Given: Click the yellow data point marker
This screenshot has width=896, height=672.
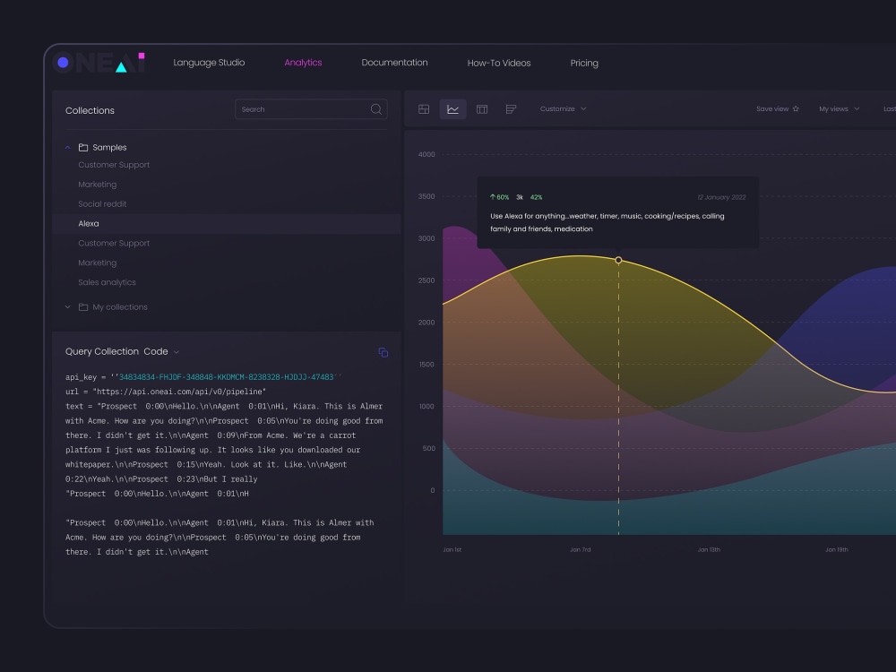Looking at the screenshot, I should coord(618,260).
